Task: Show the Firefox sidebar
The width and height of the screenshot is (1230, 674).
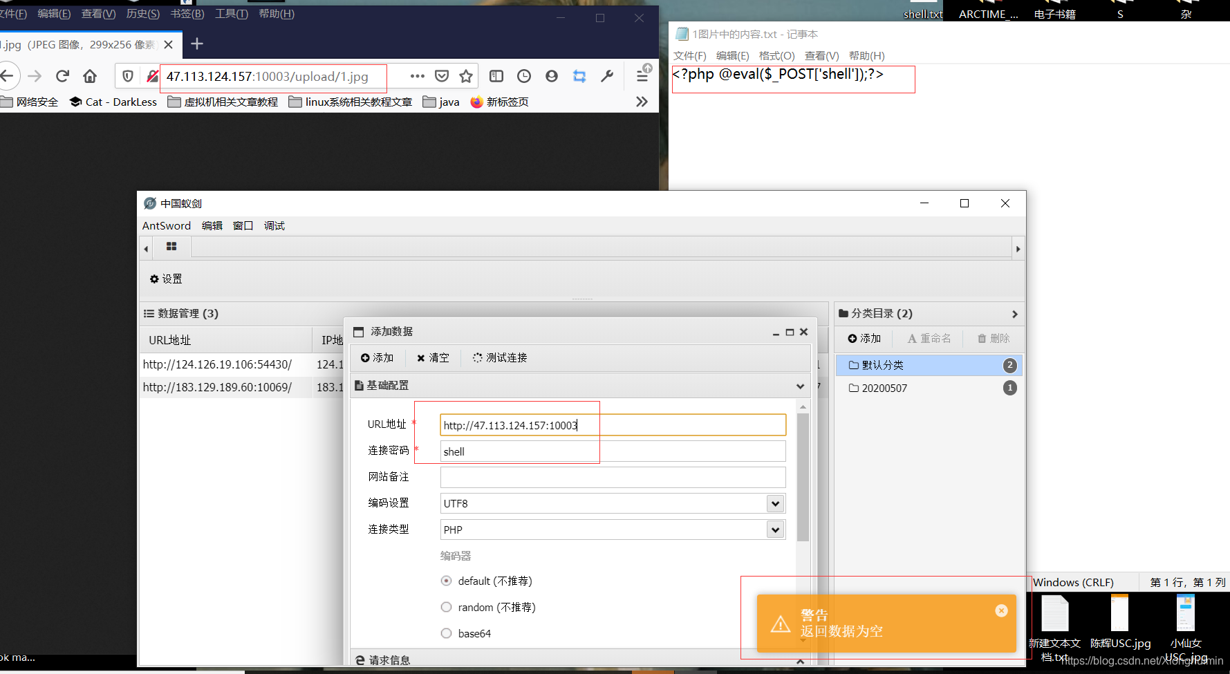Action: tap(496, 76)
